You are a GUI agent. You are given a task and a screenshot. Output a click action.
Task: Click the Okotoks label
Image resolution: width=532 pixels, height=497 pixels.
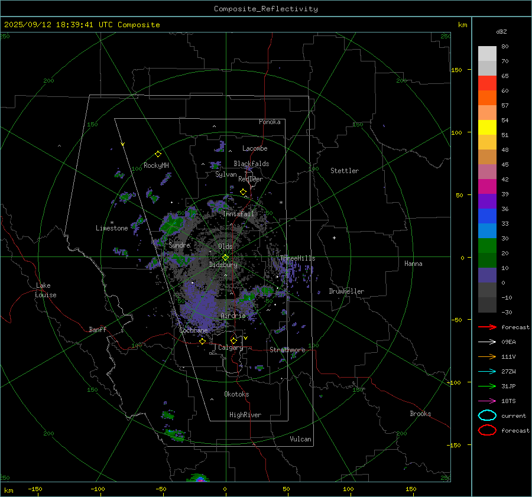click(x=236, y=394)
